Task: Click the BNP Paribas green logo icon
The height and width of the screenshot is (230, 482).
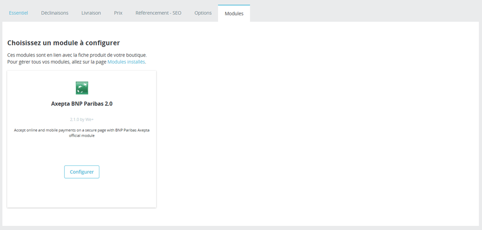Action: (x=82, y=88)
